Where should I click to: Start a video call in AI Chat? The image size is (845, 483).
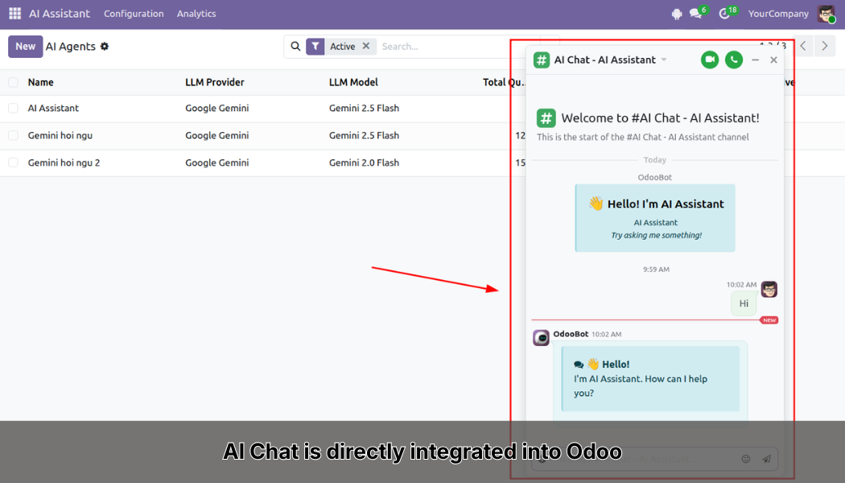point(710,60)
